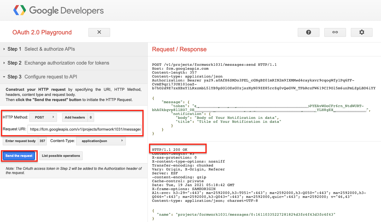Open the settings gear button
This screenshot has width=381, height=222.
362,32
